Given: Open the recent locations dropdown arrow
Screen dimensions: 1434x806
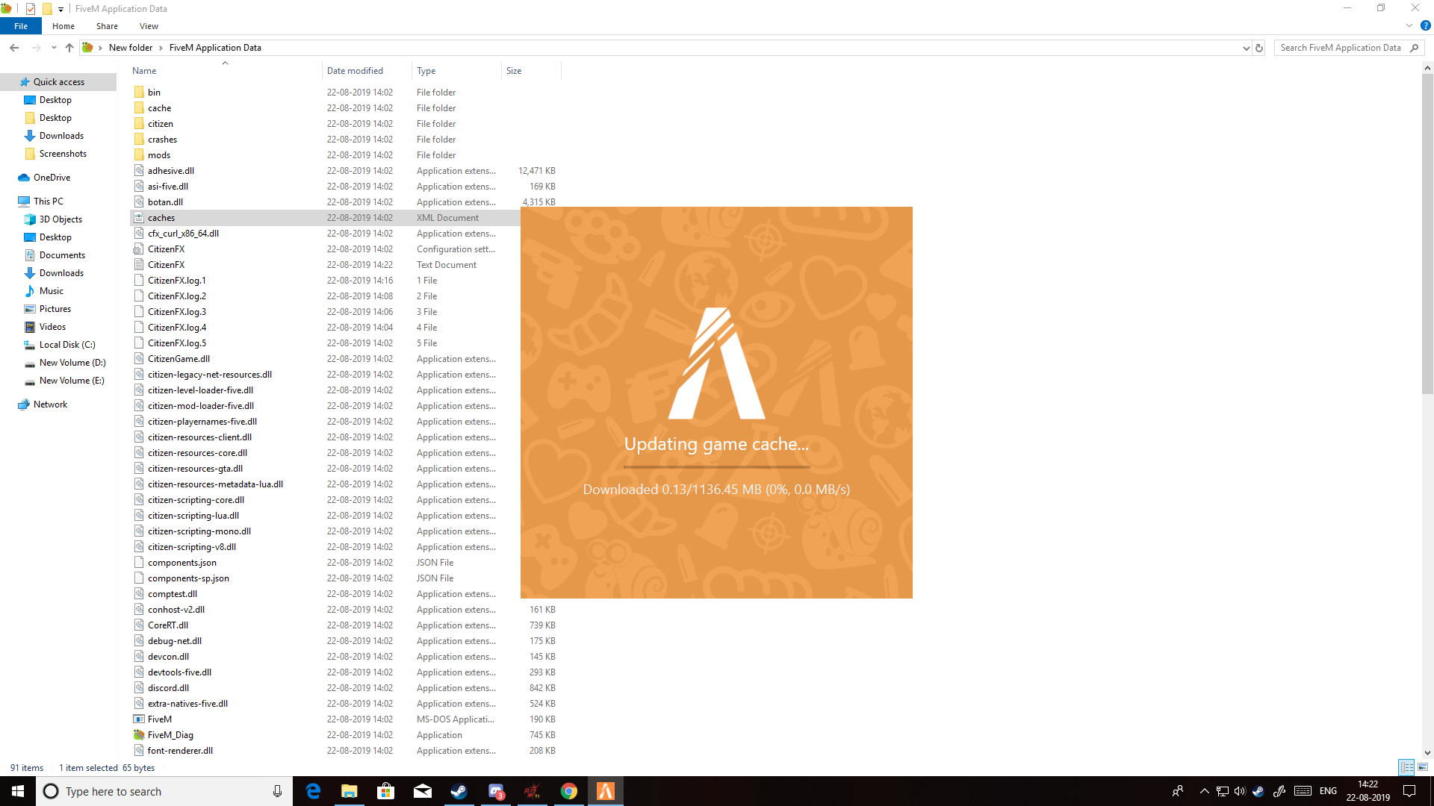Looking at the screenshot, I should (x=54, y=48).
